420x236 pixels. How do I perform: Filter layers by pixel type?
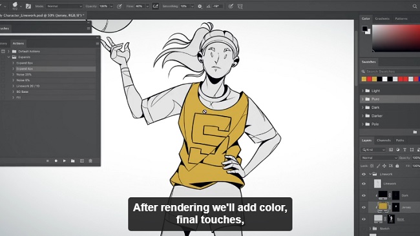click(x=391, y=150)
